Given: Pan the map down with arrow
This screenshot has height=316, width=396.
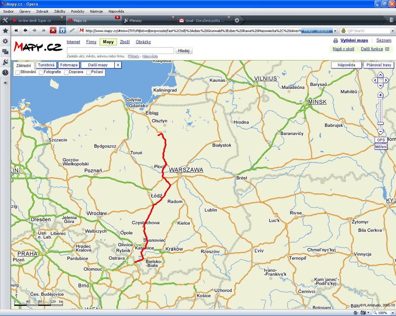Looking at the screenshot, I should [x=381, y=86].
